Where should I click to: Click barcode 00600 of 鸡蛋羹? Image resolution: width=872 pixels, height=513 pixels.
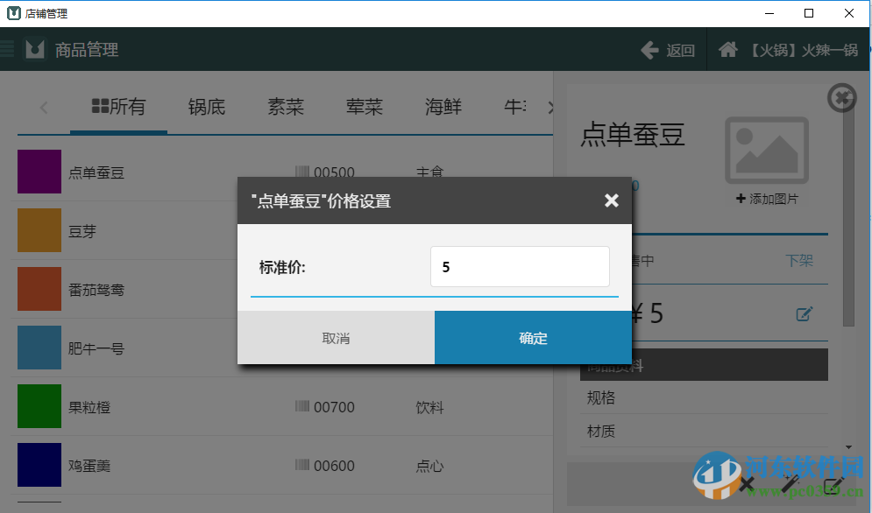[x=325, y=466]
